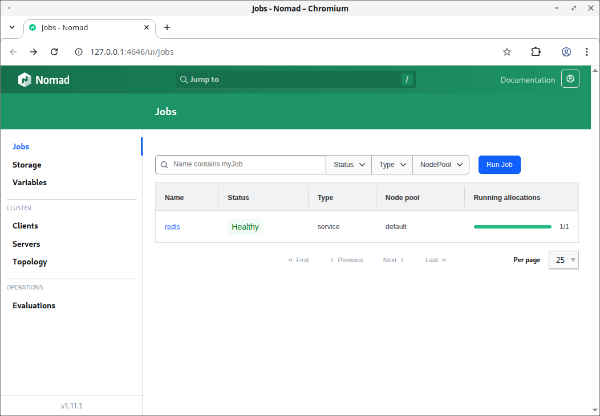This screenshot has width=600, height=416.
Task: Open Topology in the sidebar
Action: coord(30,262)
